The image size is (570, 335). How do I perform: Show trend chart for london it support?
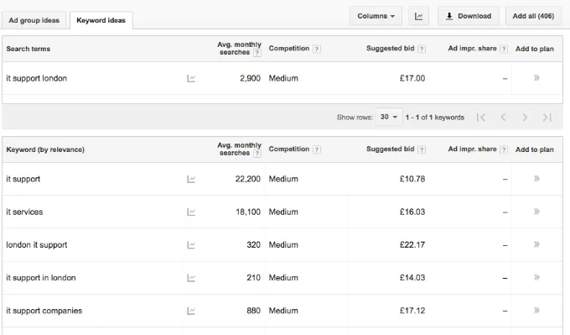point(191,245)
